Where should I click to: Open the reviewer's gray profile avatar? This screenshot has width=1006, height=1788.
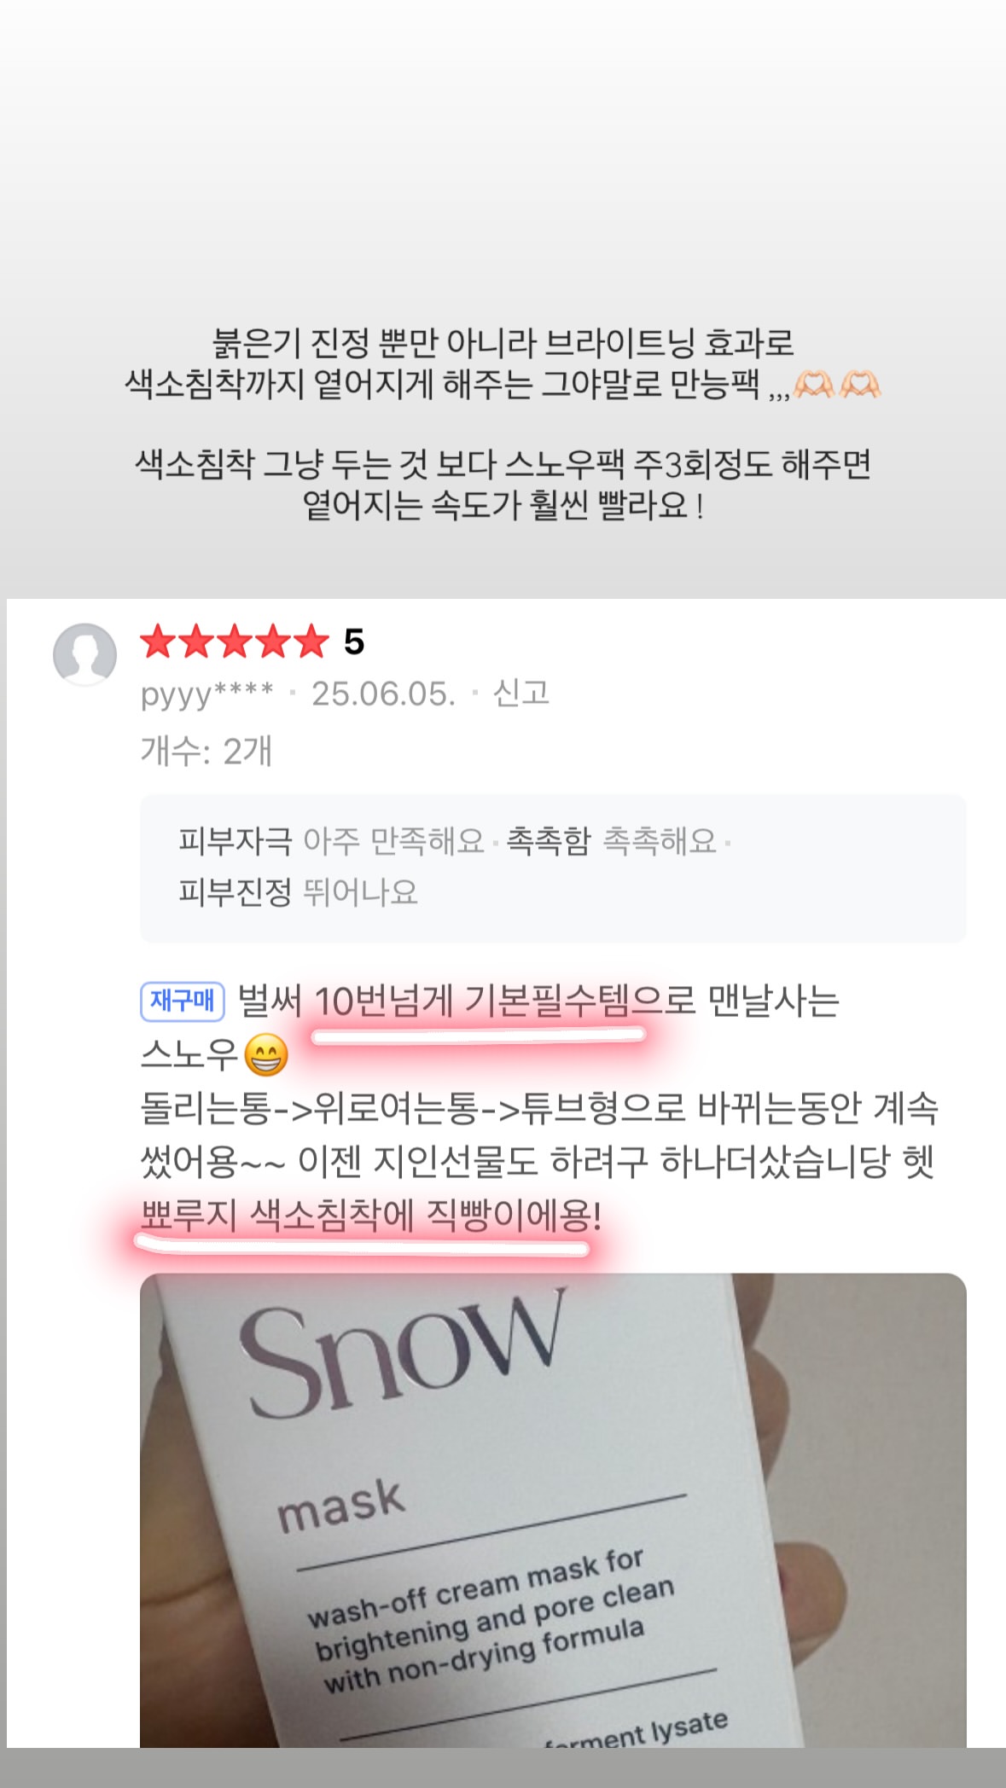point(84,654)
